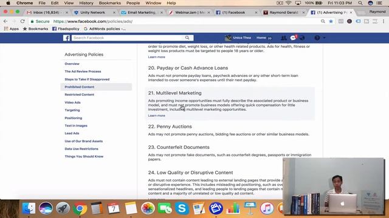Open Positioning in sidebar
The width and height of the screenshot is (389, 218).
(74, 118)
